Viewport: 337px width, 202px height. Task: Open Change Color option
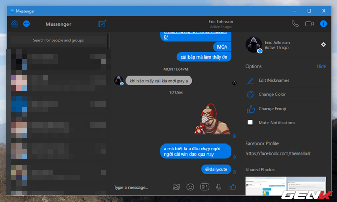pyautogui.click(x=272, y=94)
